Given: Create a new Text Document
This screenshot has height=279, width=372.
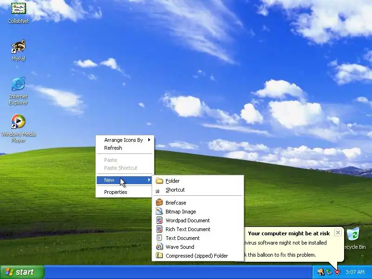Looking at the screenshot, I should pos(198,238).
